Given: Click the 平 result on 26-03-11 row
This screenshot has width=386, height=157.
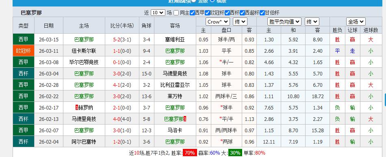Looking at the screenshot, I should pyautogui.click(x=337, y=51).
